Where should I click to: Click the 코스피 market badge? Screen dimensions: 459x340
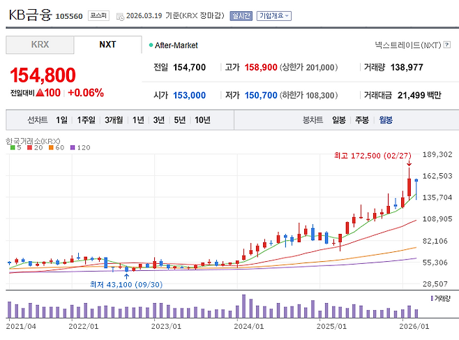click(97, 15)
